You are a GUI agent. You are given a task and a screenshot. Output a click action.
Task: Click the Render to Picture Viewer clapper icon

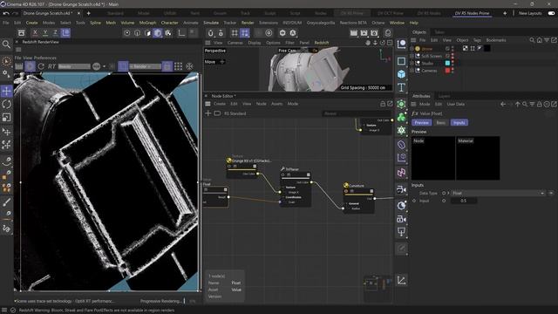tap(364, 33)
